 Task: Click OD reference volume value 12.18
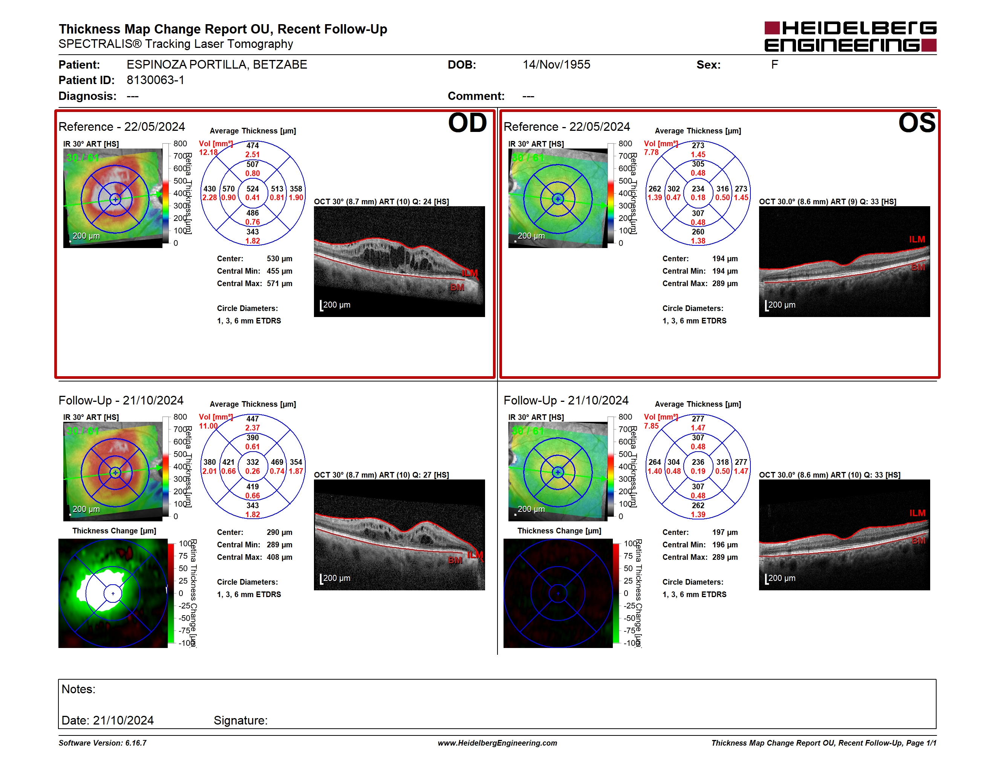click(x=208, y=152)
